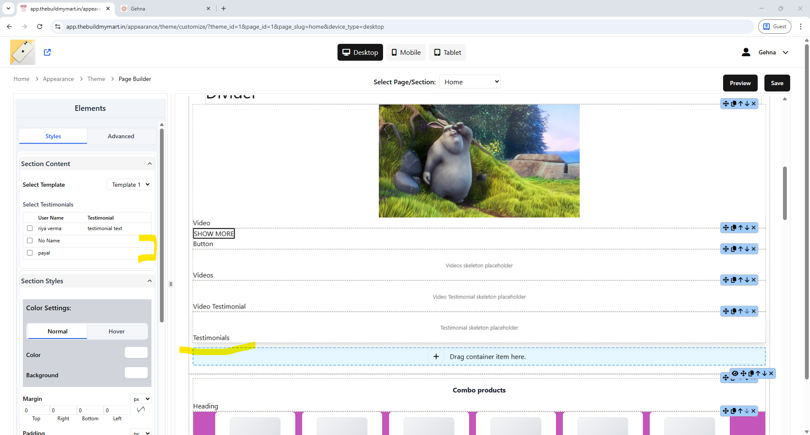
Task: Click the Margin Left input field
Action: (x=117, y=410)
